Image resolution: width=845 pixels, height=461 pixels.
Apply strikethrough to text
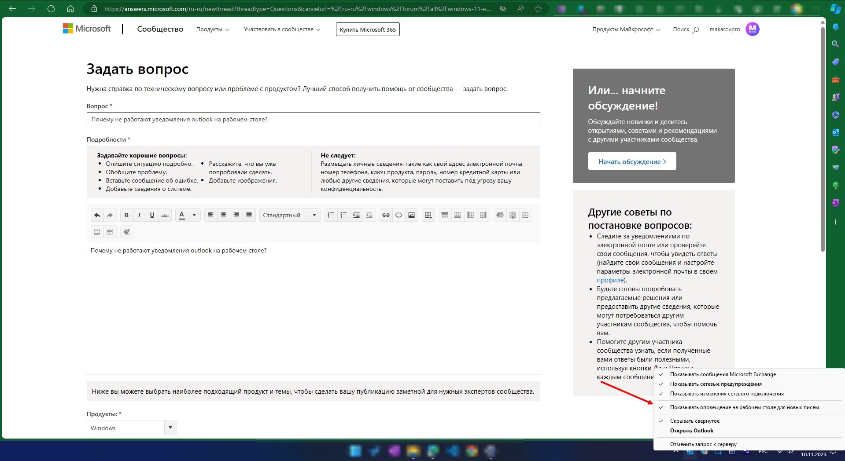coord(165,215)
